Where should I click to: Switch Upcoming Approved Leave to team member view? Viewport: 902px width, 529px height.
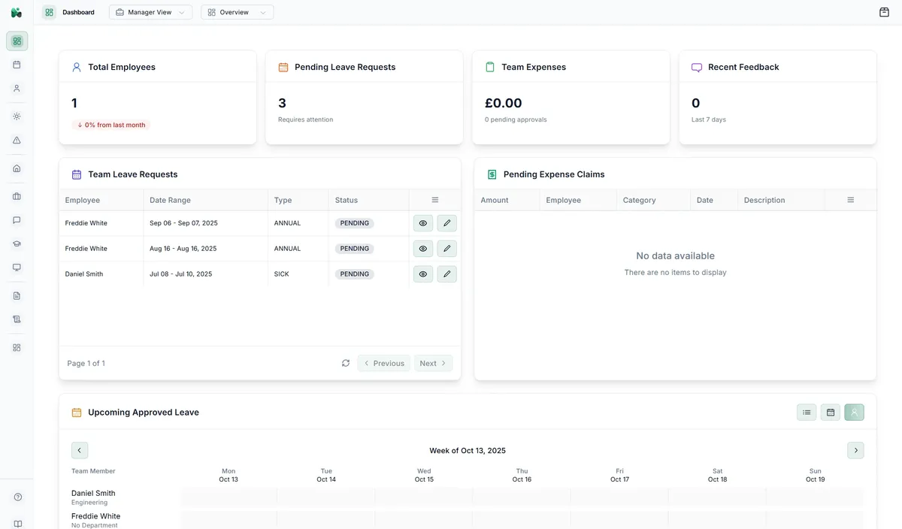tap(854, 412)
